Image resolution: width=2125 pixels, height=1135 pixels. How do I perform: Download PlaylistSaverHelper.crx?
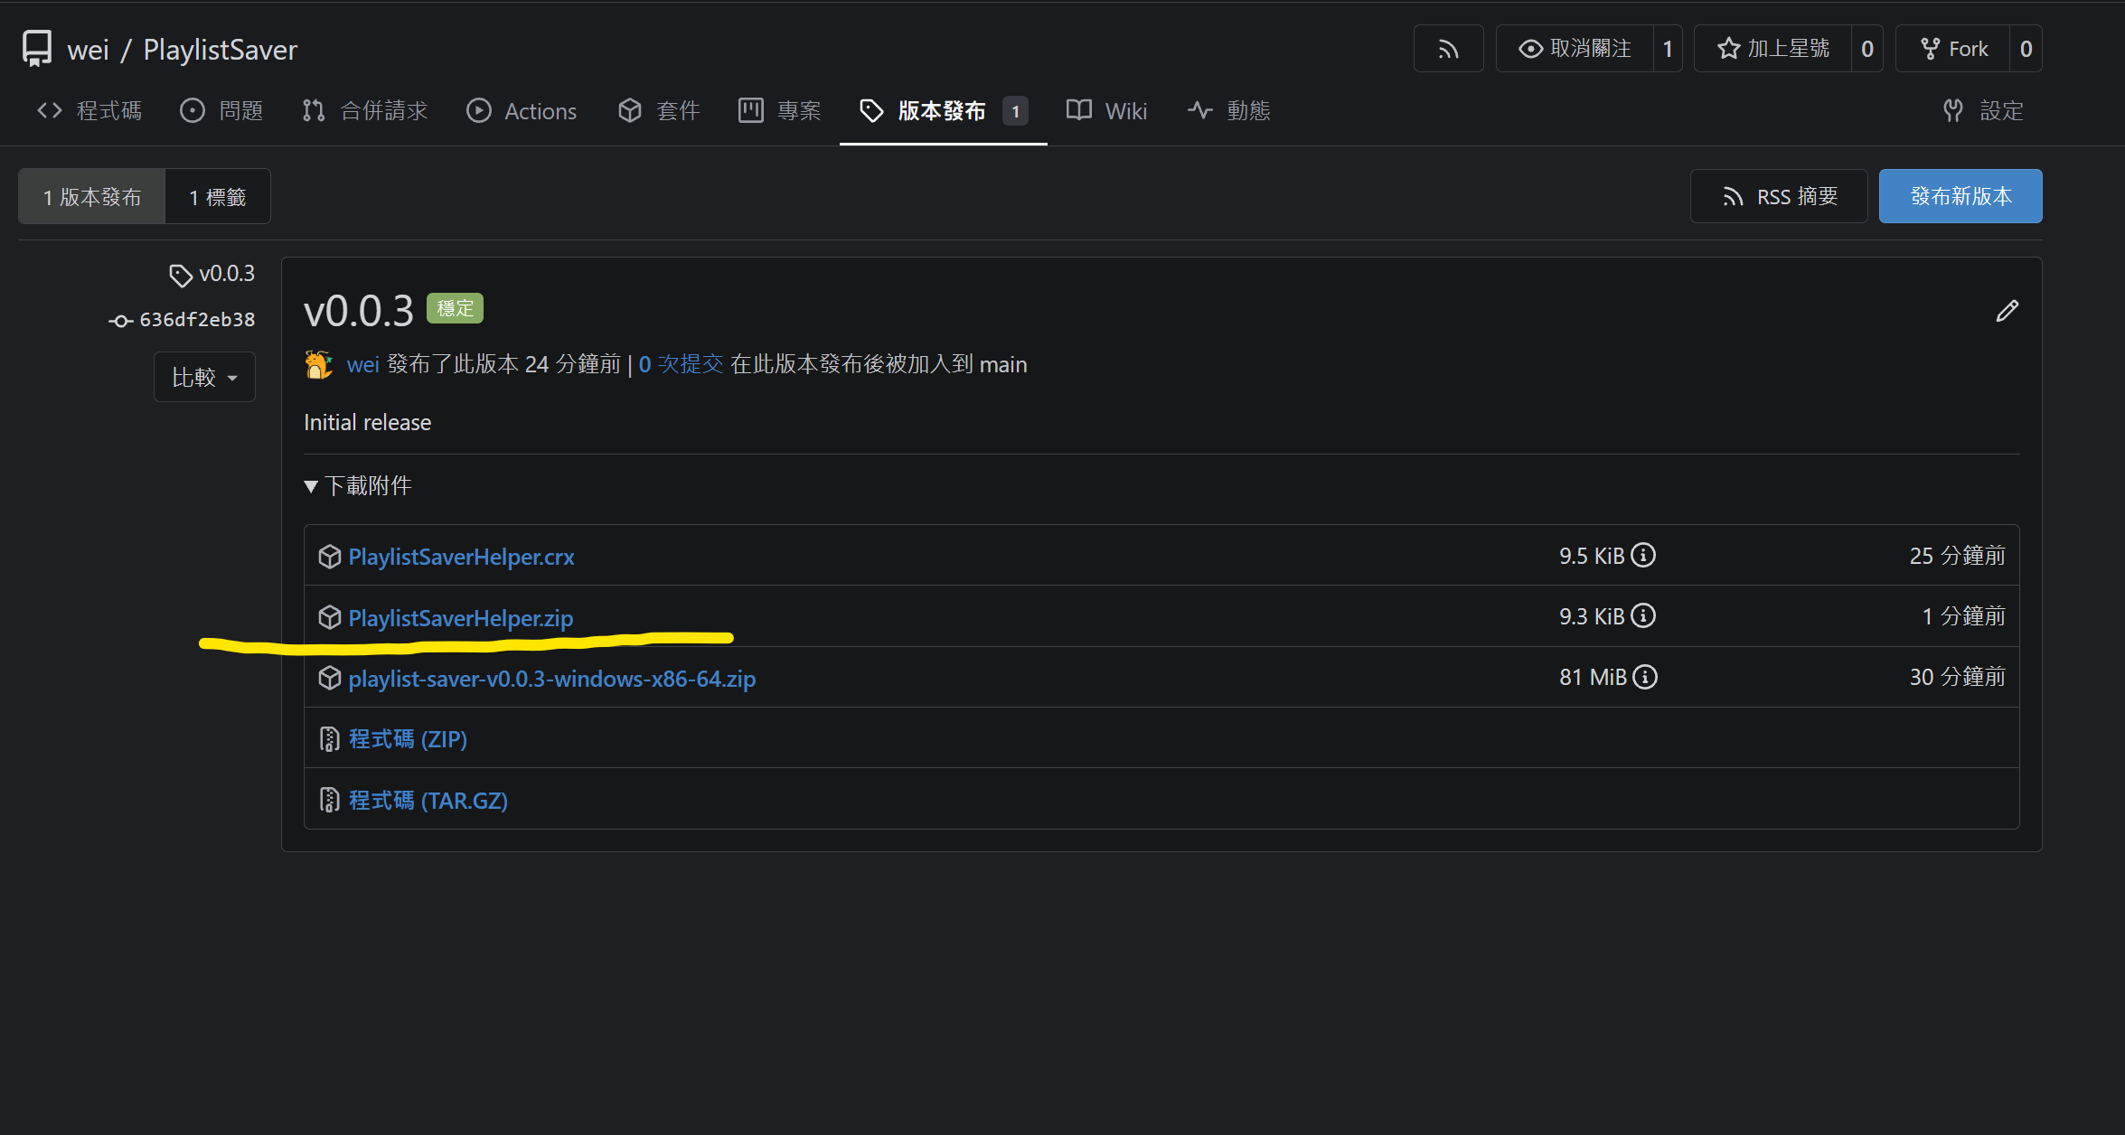(x=461, y=557)
